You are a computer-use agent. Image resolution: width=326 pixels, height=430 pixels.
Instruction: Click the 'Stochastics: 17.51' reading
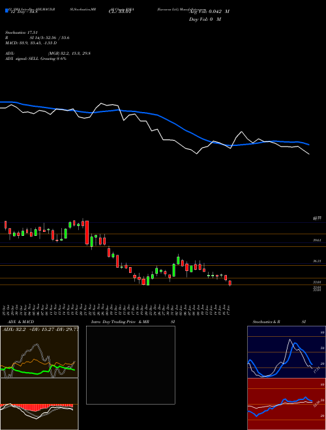(22, 33)
